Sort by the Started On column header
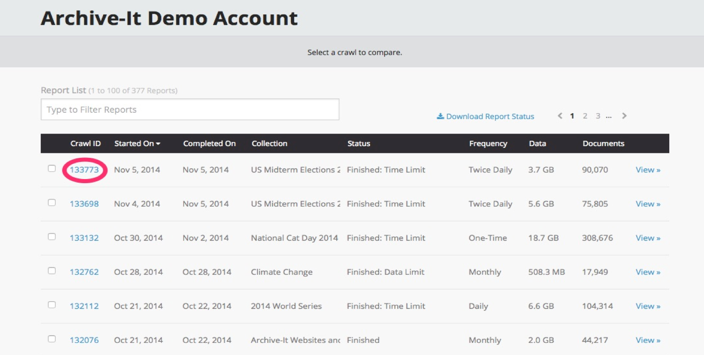 137,143
